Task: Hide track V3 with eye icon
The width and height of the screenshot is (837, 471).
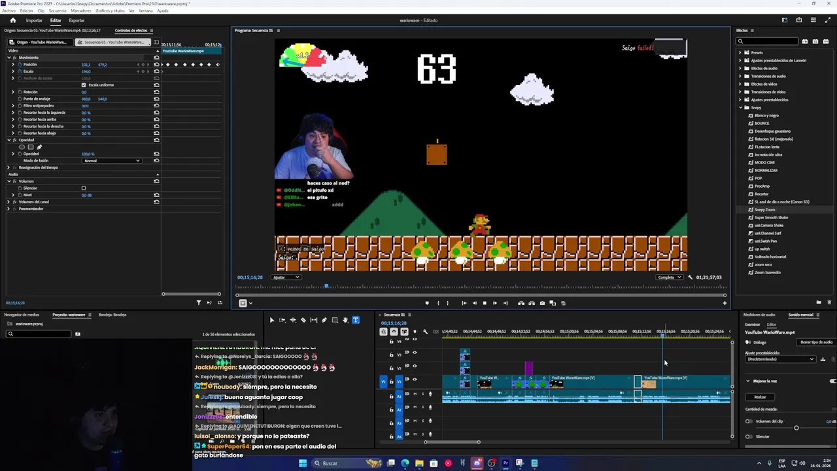Action: coord(414,353)
